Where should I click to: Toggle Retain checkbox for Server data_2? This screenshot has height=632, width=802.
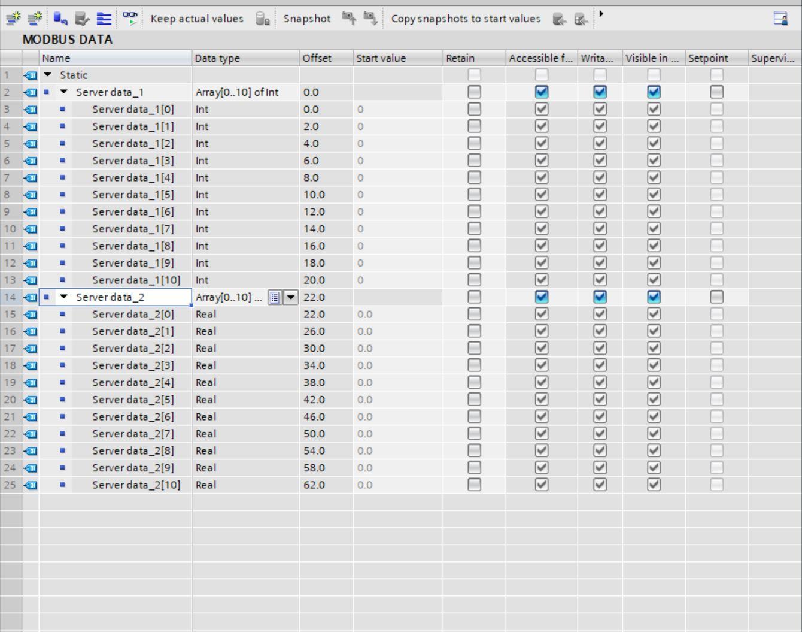474,297
